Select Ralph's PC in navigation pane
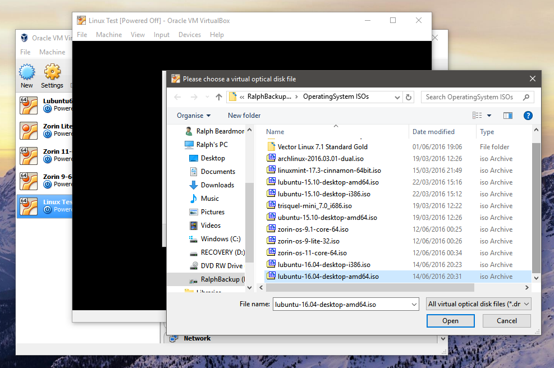 212,144
